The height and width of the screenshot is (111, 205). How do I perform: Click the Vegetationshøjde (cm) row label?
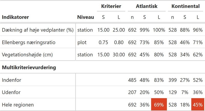click(x=27, y=55)
